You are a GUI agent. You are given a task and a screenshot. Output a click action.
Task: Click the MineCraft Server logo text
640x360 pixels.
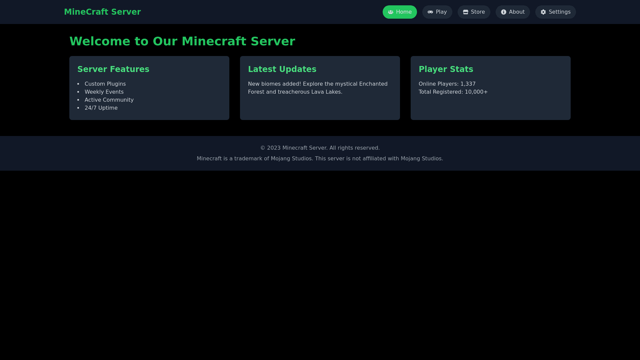point(102,12)
